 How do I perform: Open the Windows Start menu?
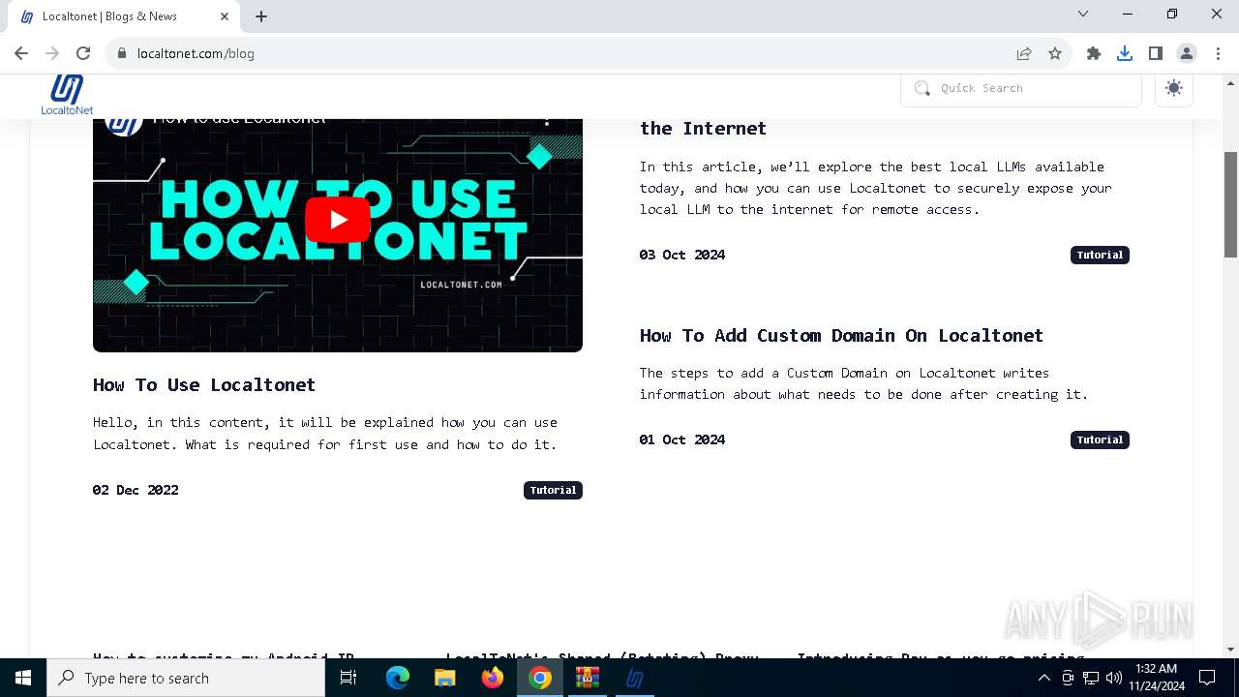(x=23, y=678)
